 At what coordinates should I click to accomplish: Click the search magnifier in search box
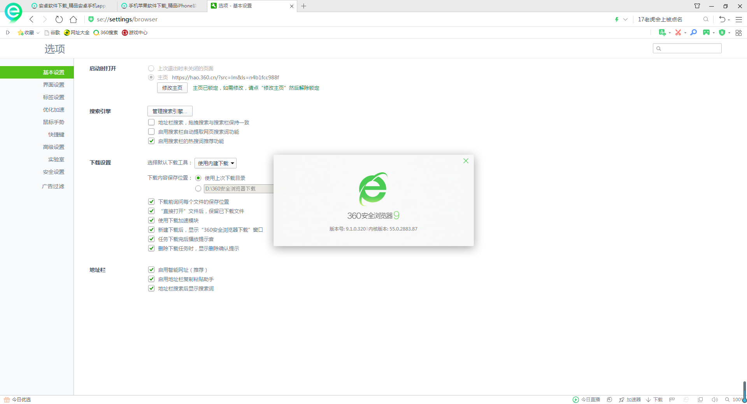(x=706, y=19)
